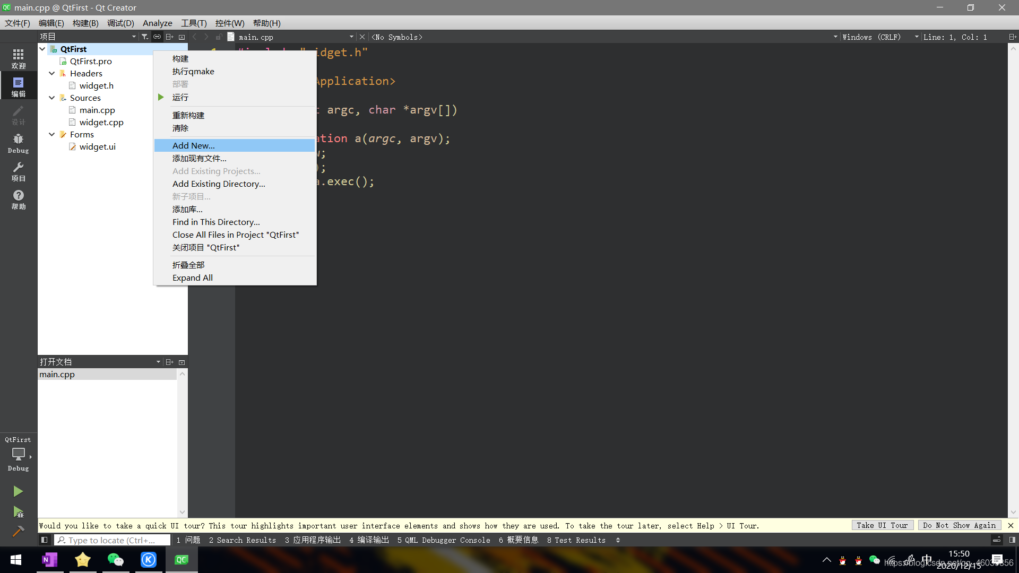This screenshot has width=1019, height=573.
Task: Click Take UI Tour button
Action: (x=882, y=525)
